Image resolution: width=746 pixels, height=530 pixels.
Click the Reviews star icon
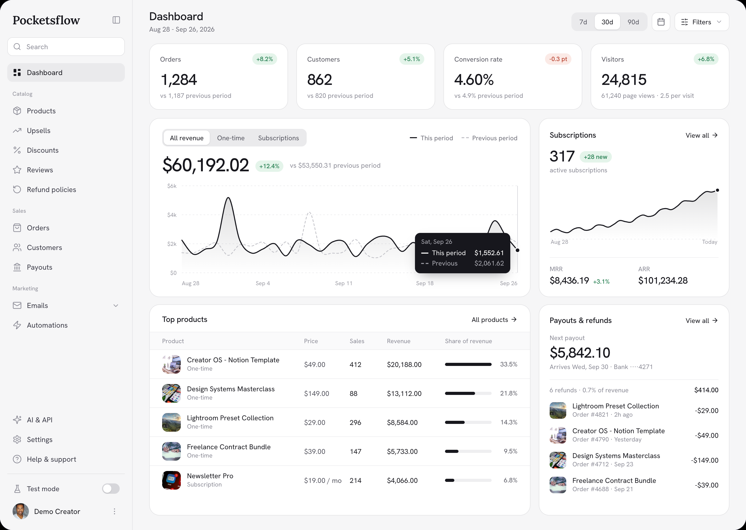point(17,170)
